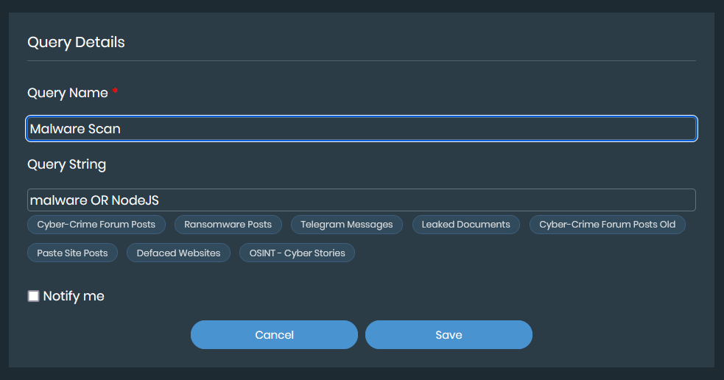The height and width of the screenshot is (380, 724).
Task: Toggle the Cyber-Crime Forum Posts Old chip
Action: tap(607, 225)
